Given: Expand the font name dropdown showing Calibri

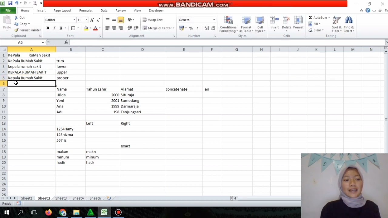Looking at the screenshot, I should [74, 20].
